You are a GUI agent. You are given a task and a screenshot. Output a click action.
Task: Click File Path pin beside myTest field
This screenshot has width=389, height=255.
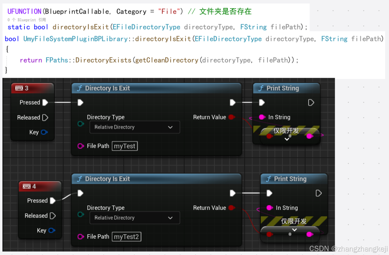[81, 146]
